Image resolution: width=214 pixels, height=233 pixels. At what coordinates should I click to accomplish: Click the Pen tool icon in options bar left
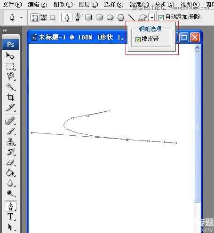[x=12, y=17]
